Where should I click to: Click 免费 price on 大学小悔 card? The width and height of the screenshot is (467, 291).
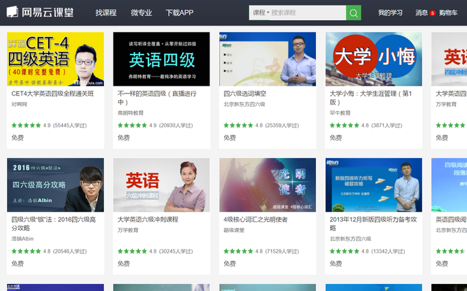[x=335, y=138]
